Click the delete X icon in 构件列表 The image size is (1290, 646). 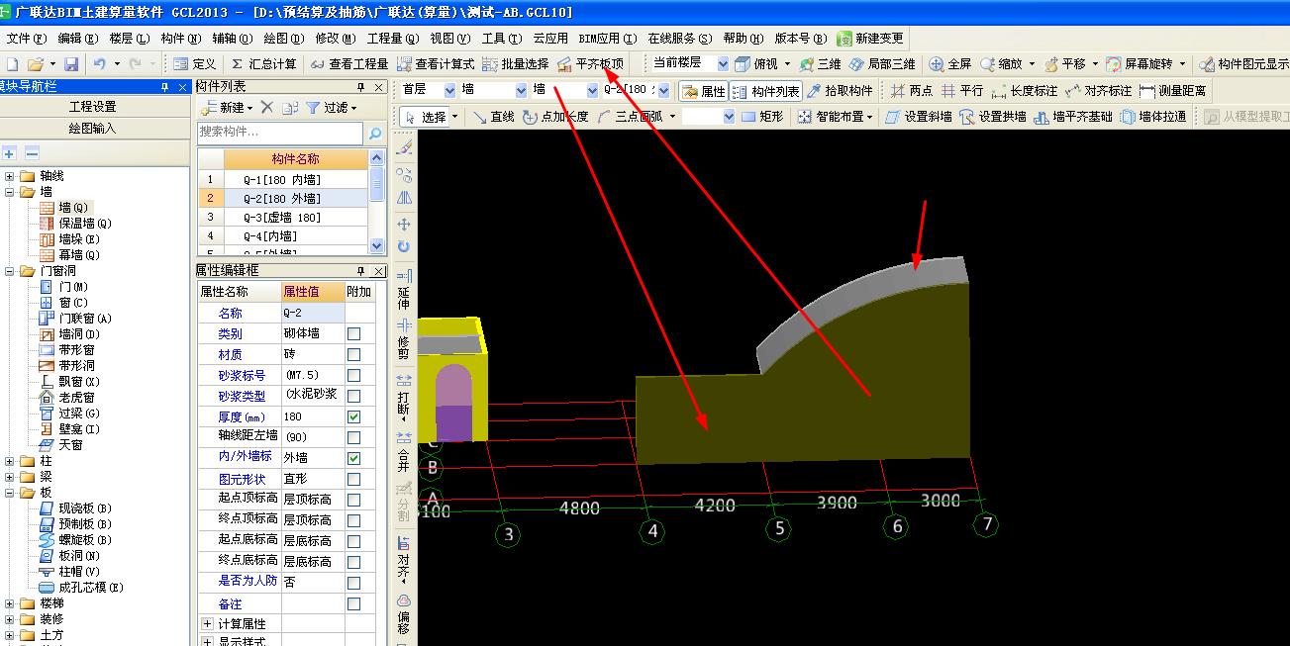click(266, 107)
